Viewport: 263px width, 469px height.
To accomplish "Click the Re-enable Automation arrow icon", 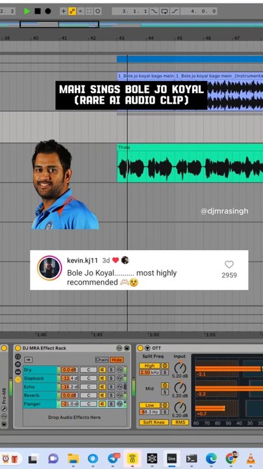I will coord(81,11).
